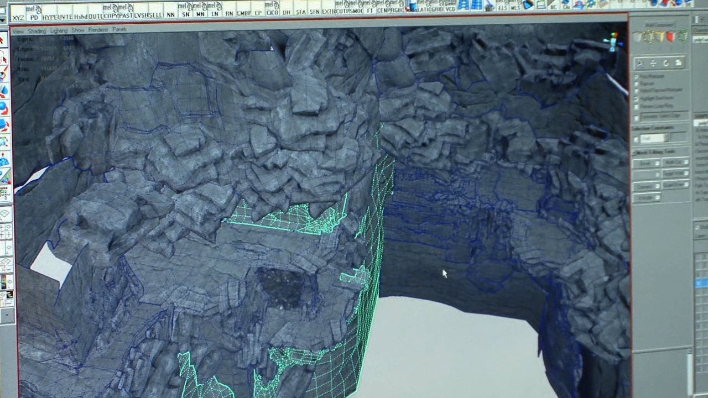Select the face component cube icon
This screenshot has width=708, height=398.
(x=670, y=37)
